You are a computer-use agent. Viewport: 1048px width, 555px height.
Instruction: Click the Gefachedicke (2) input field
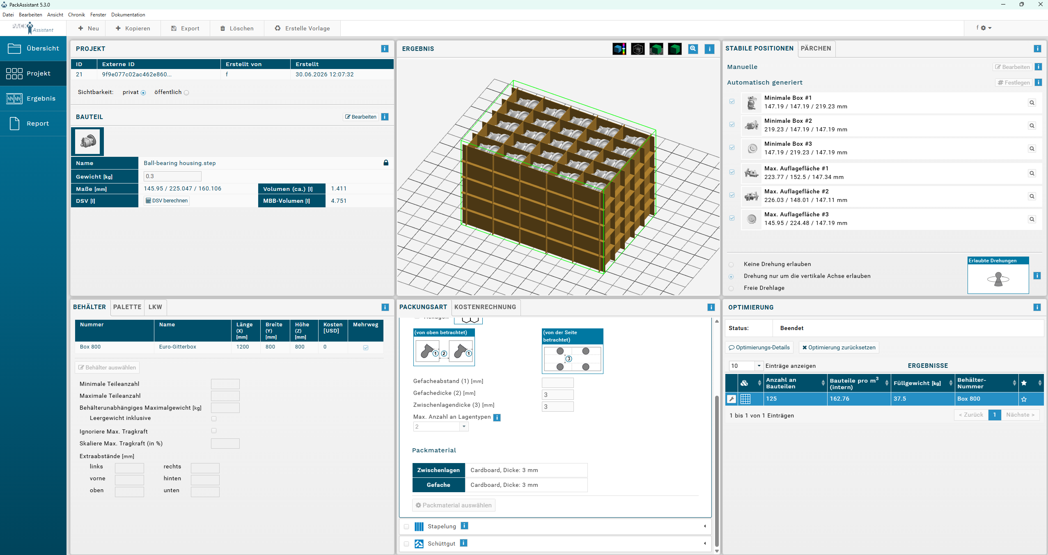pos(557,395)
